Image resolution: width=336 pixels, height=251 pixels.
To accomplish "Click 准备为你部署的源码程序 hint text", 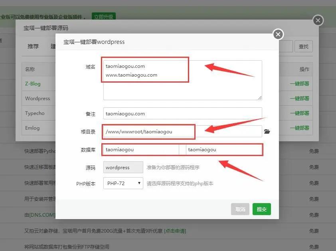I will coord(173,168).
